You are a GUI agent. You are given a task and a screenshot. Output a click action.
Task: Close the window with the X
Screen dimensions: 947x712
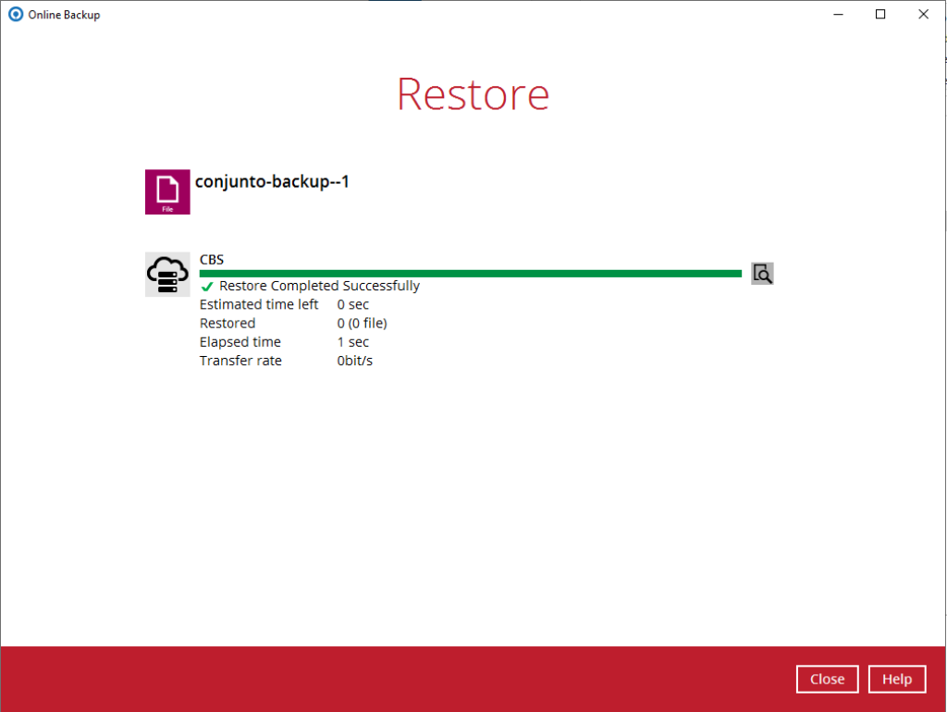923,14
